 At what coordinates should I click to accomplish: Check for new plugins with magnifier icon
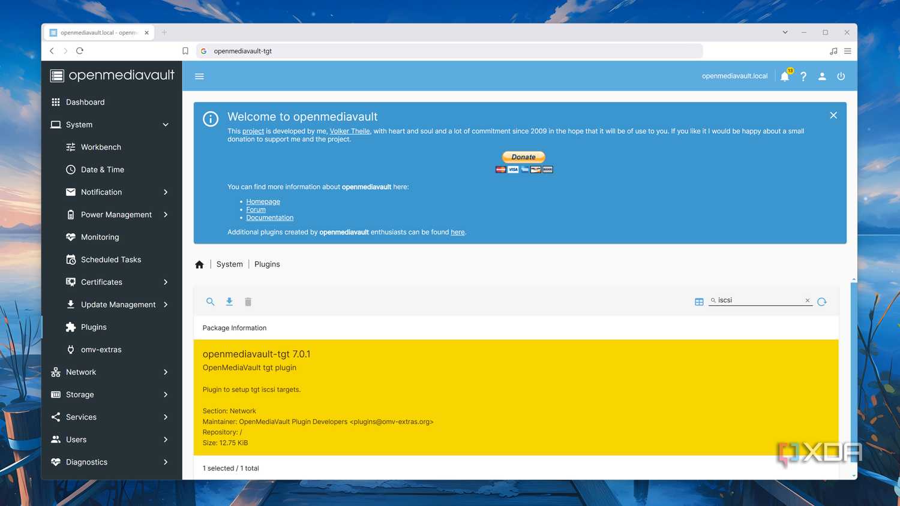[210, 302]
